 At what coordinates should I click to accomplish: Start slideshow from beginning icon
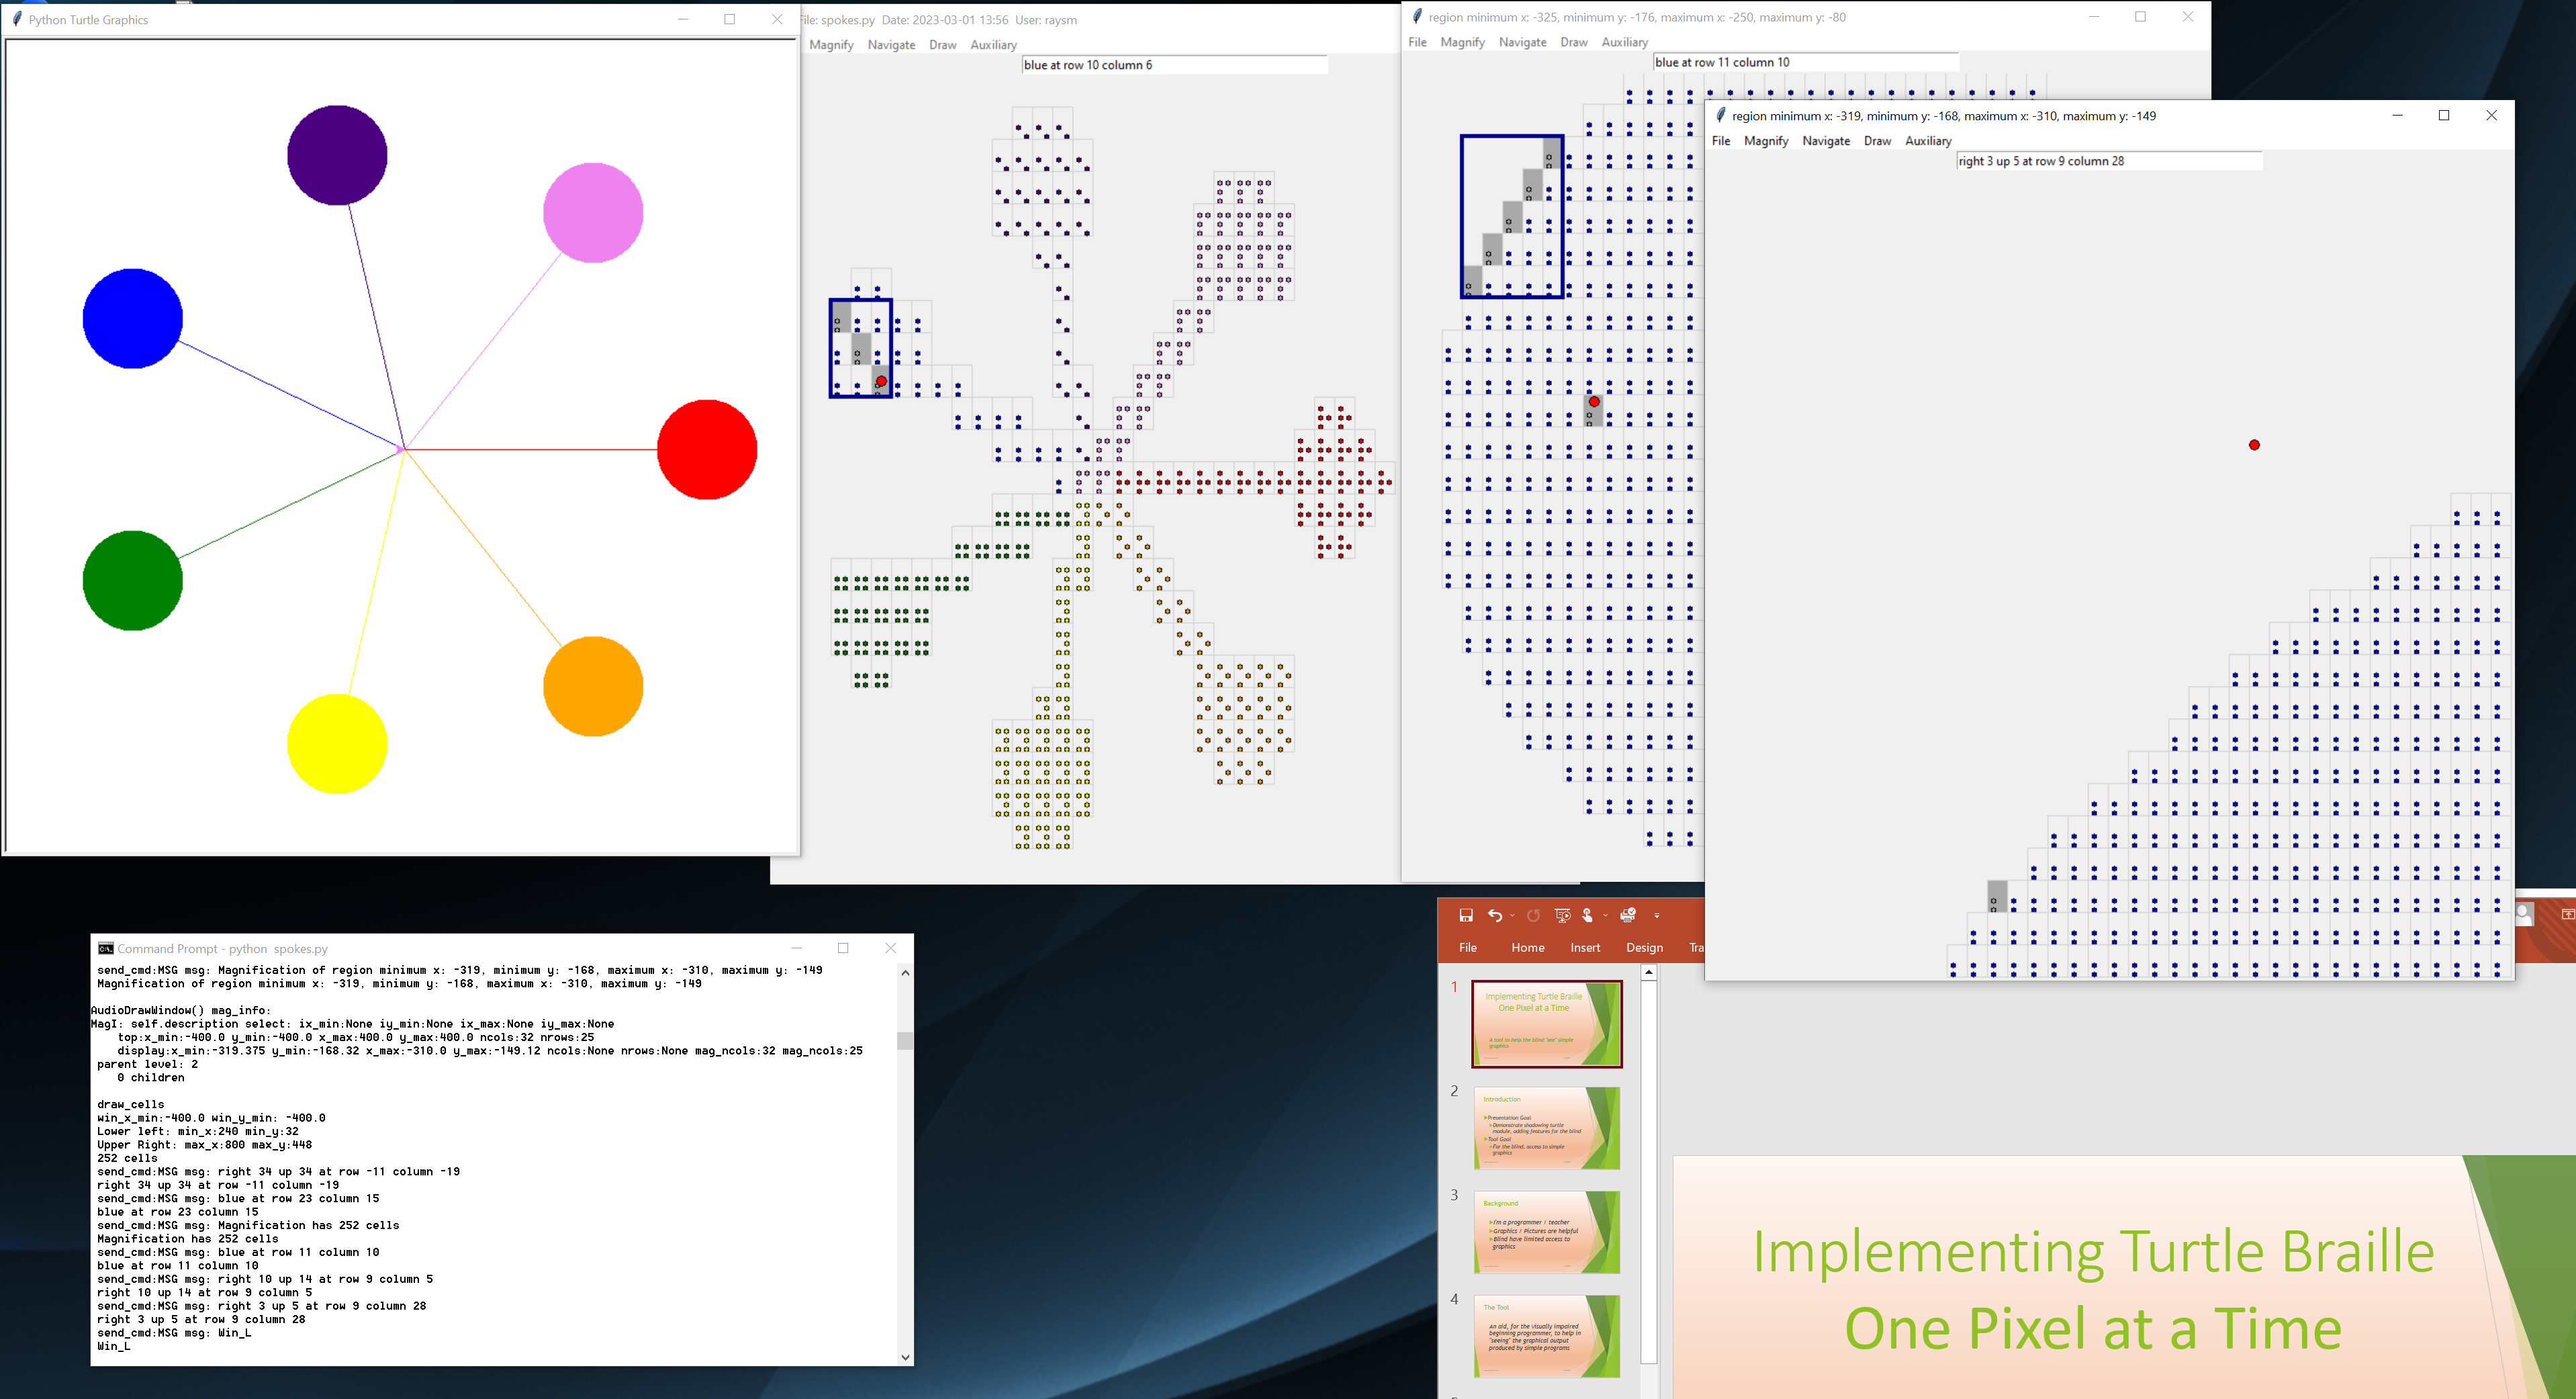[x=1562, y=915]
